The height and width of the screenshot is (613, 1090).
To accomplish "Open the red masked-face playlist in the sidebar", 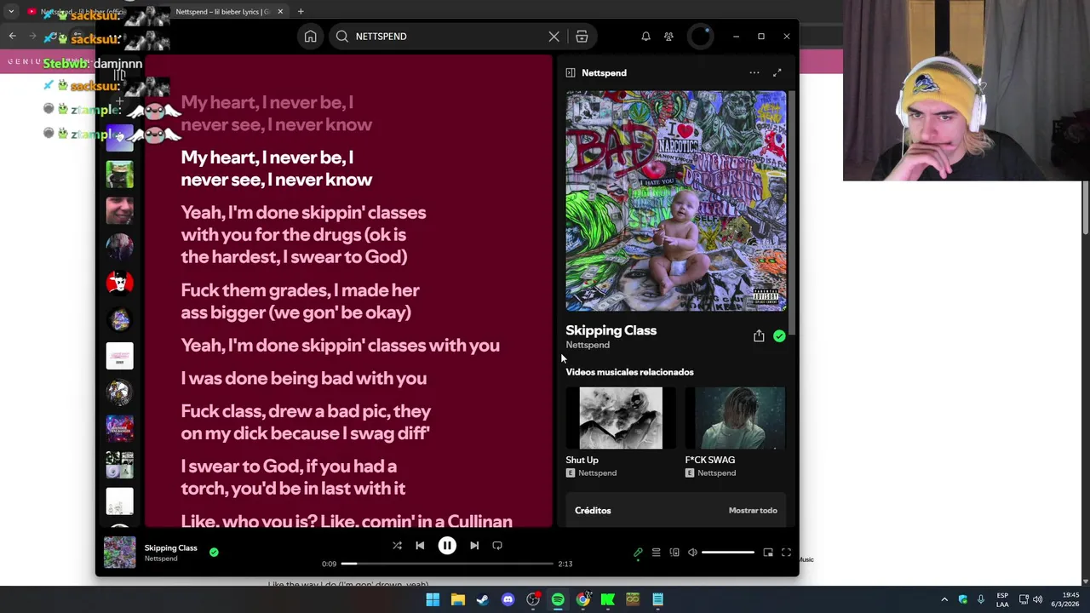I will [119, 283].
